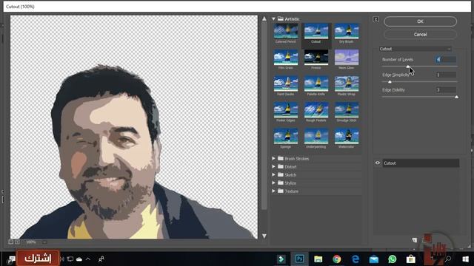
Task: Open the OneDrive cloud tray icon
Action: [x=79, y=259]
